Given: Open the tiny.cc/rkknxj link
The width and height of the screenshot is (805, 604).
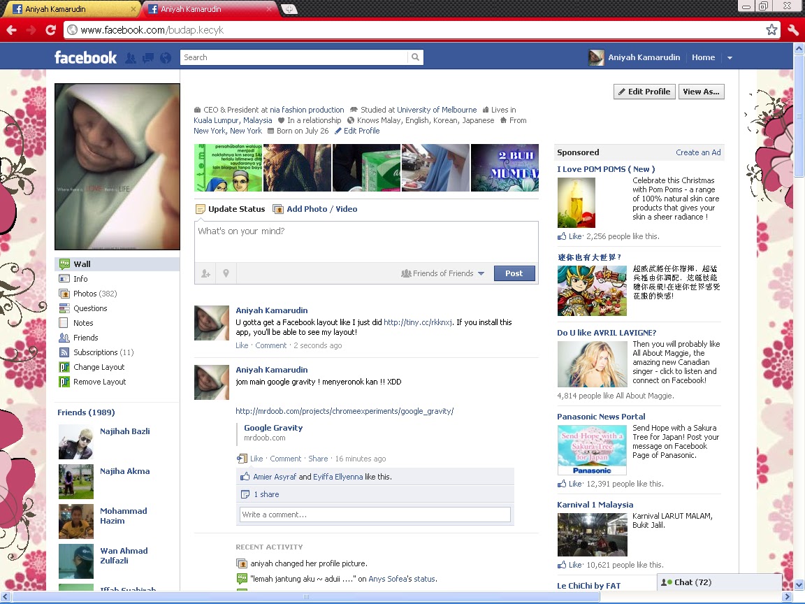Looking at the screenshot, I should click(x=418, y=322).
